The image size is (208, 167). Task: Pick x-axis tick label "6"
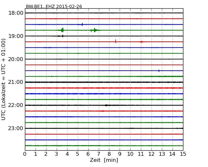(x=88, y=154)
